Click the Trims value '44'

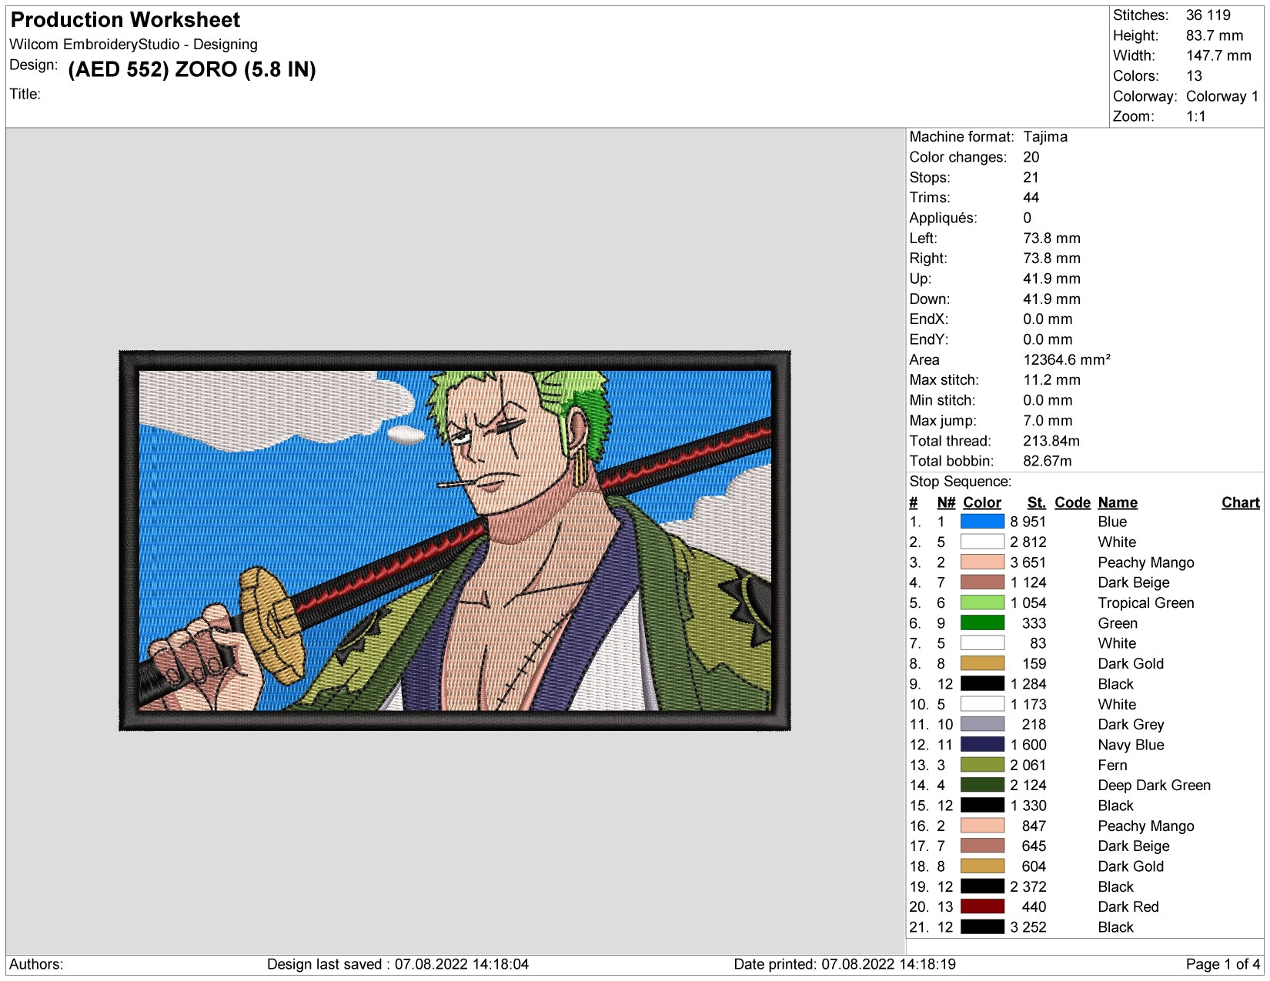[x=1031, y=198]
